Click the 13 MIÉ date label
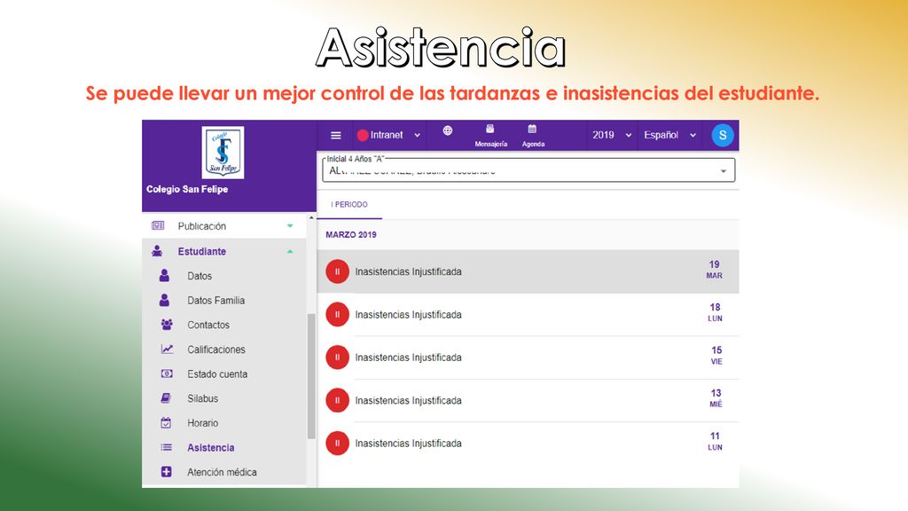Image resolution: width=908 pixels, height=511 pixels. [716, 398]
